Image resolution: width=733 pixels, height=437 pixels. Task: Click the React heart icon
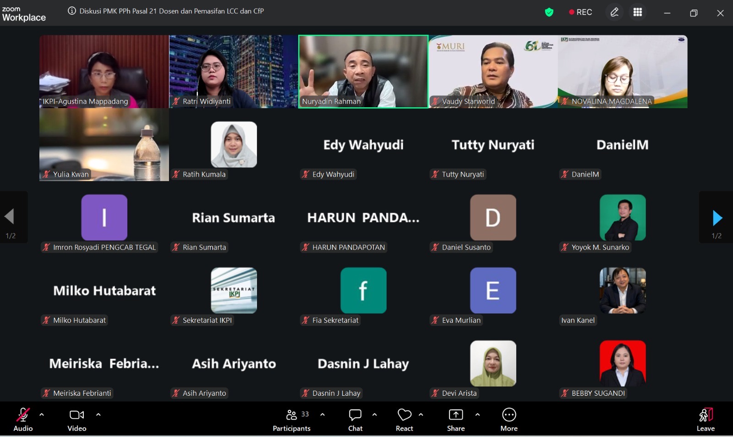point(404,420)
